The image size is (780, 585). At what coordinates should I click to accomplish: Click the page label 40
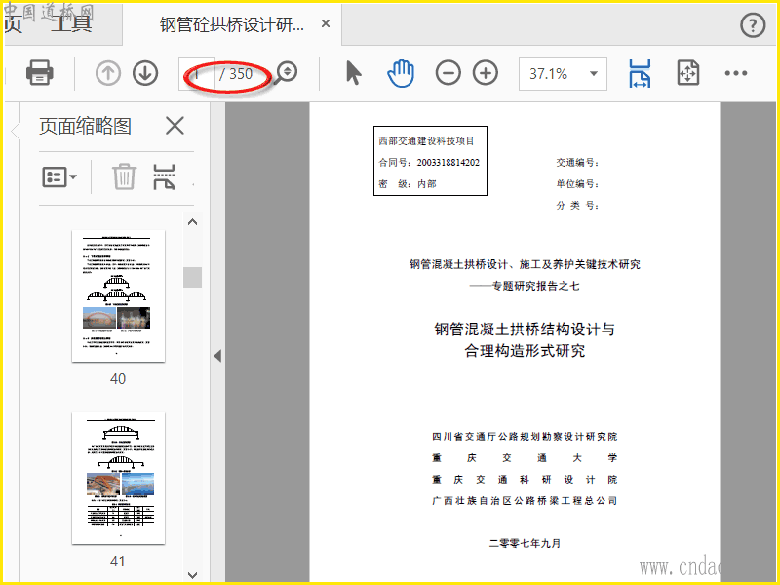click(118, 379)
